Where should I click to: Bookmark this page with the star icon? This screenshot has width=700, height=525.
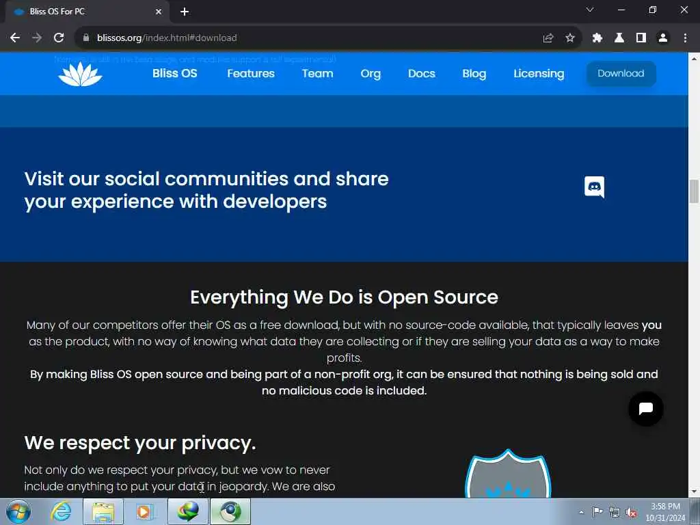pyautogui.click(x=570, y=38)
